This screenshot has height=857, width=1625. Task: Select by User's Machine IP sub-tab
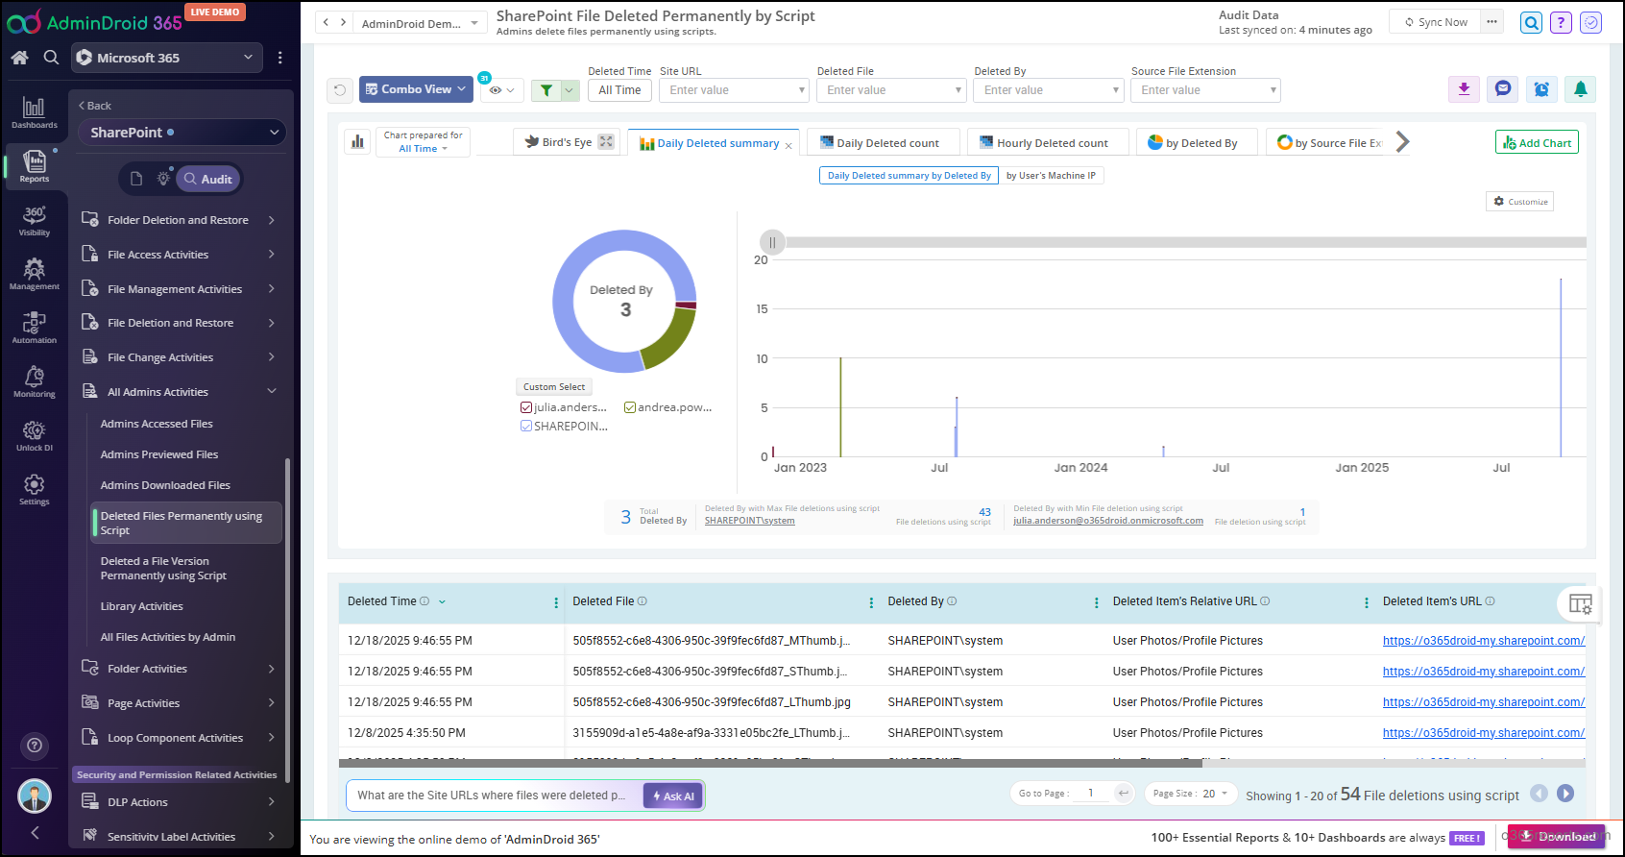pos(1051,176)
